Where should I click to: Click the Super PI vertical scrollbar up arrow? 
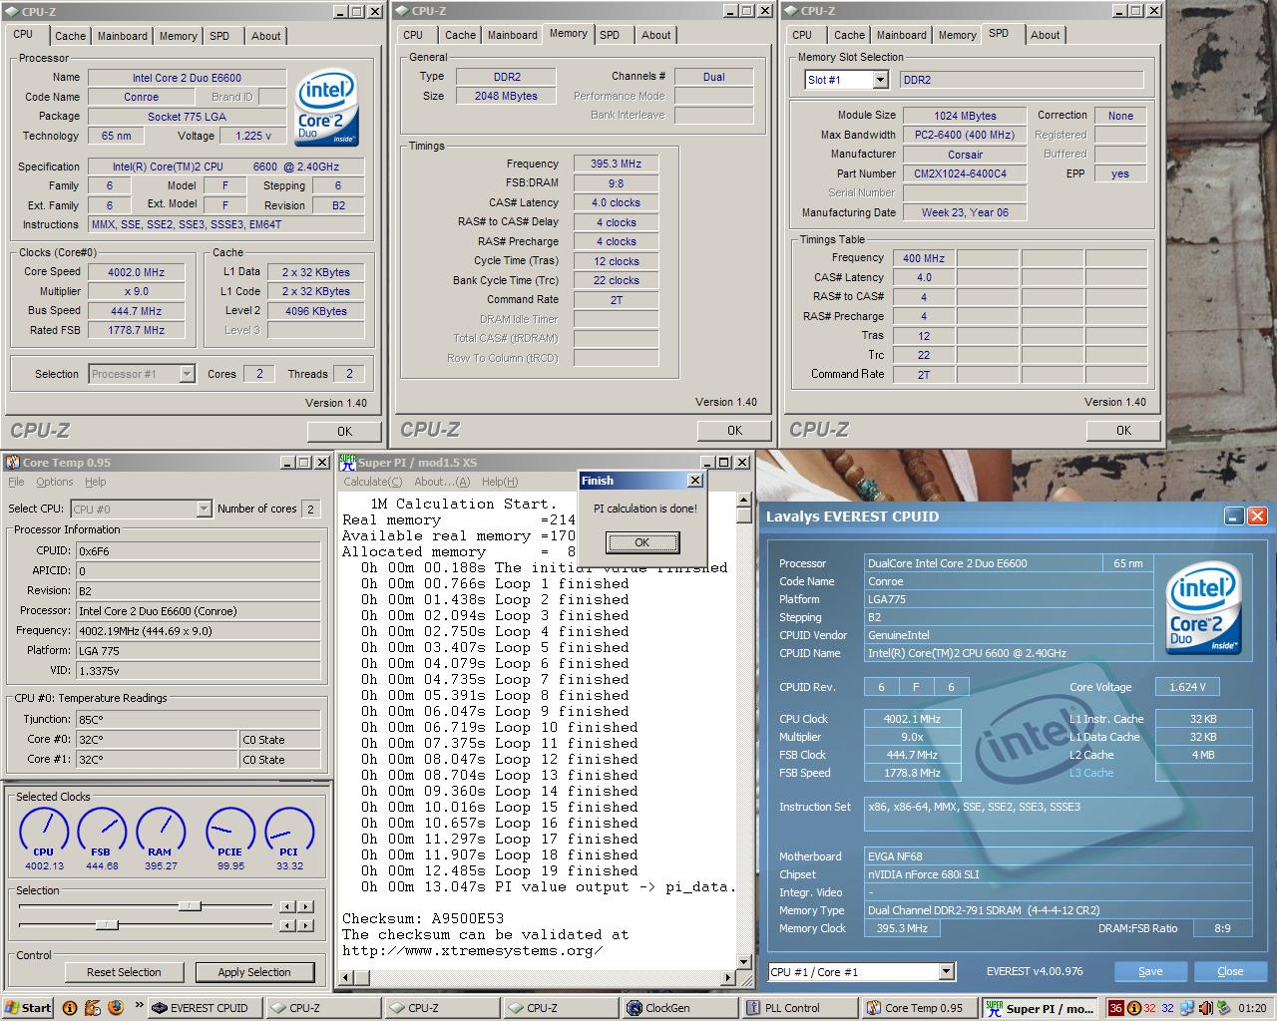coord(744,499)
